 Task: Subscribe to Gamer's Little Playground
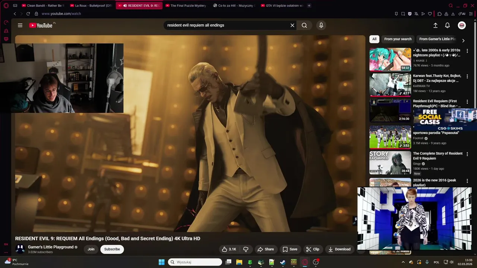point(112,249)
